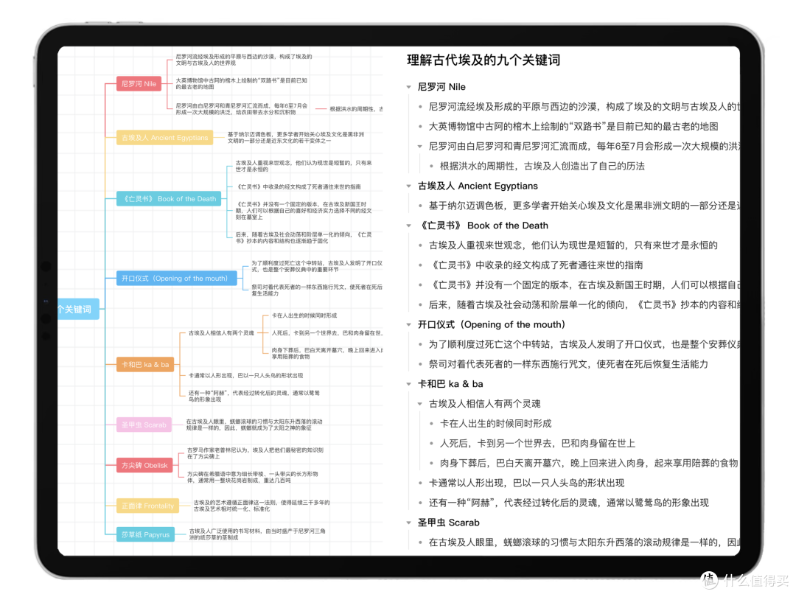Click the title 理解古代埃及的九个关键词
796x597 pixels.
pos(483,60)
